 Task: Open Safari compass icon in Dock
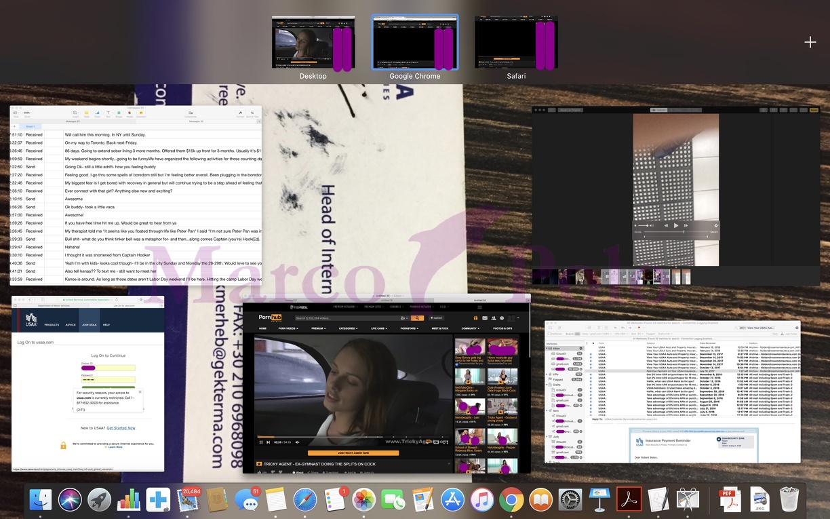click(x=305, y=501)
